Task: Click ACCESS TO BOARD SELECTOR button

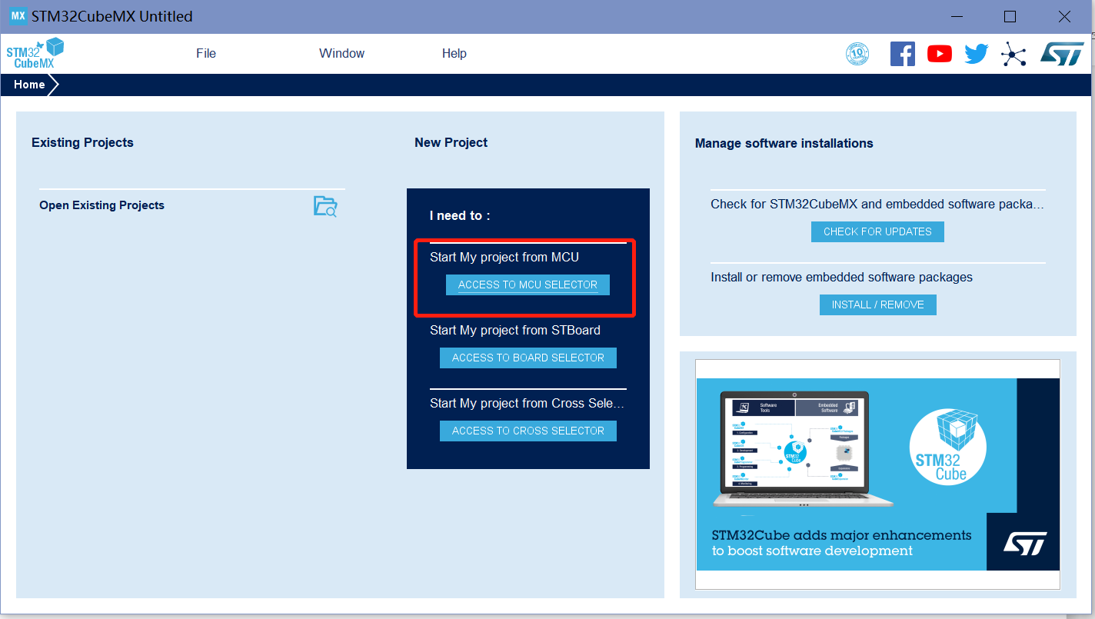Action: [x=528, y=358]
